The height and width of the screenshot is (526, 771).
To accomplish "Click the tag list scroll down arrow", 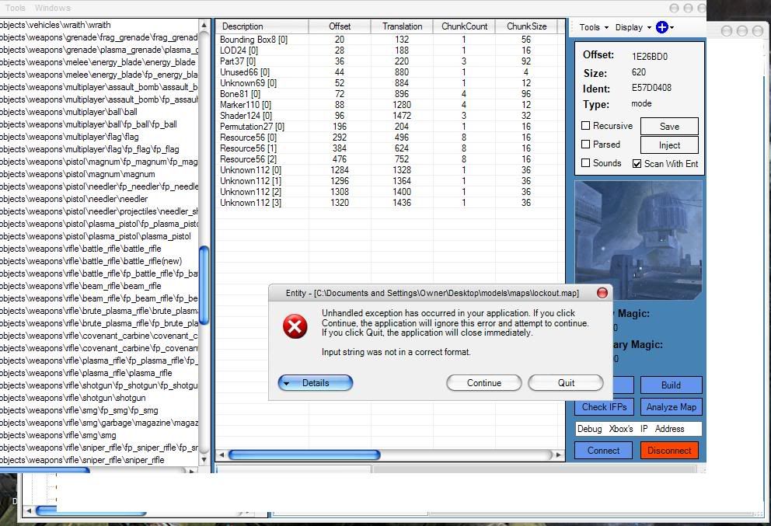I will pyautogui.click(x=204, y=460).
